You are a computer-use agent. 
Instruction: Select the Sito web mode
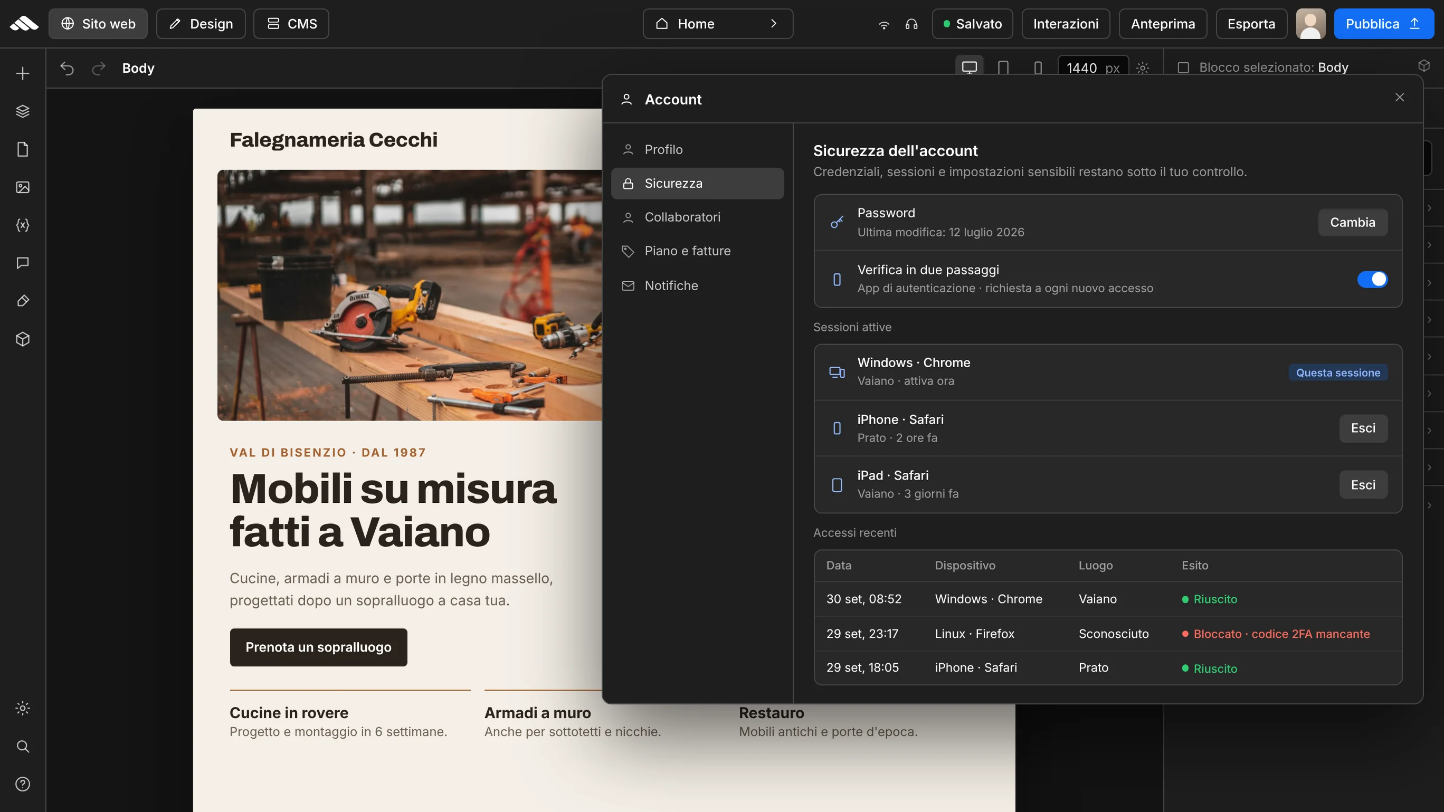click(98, 24)
